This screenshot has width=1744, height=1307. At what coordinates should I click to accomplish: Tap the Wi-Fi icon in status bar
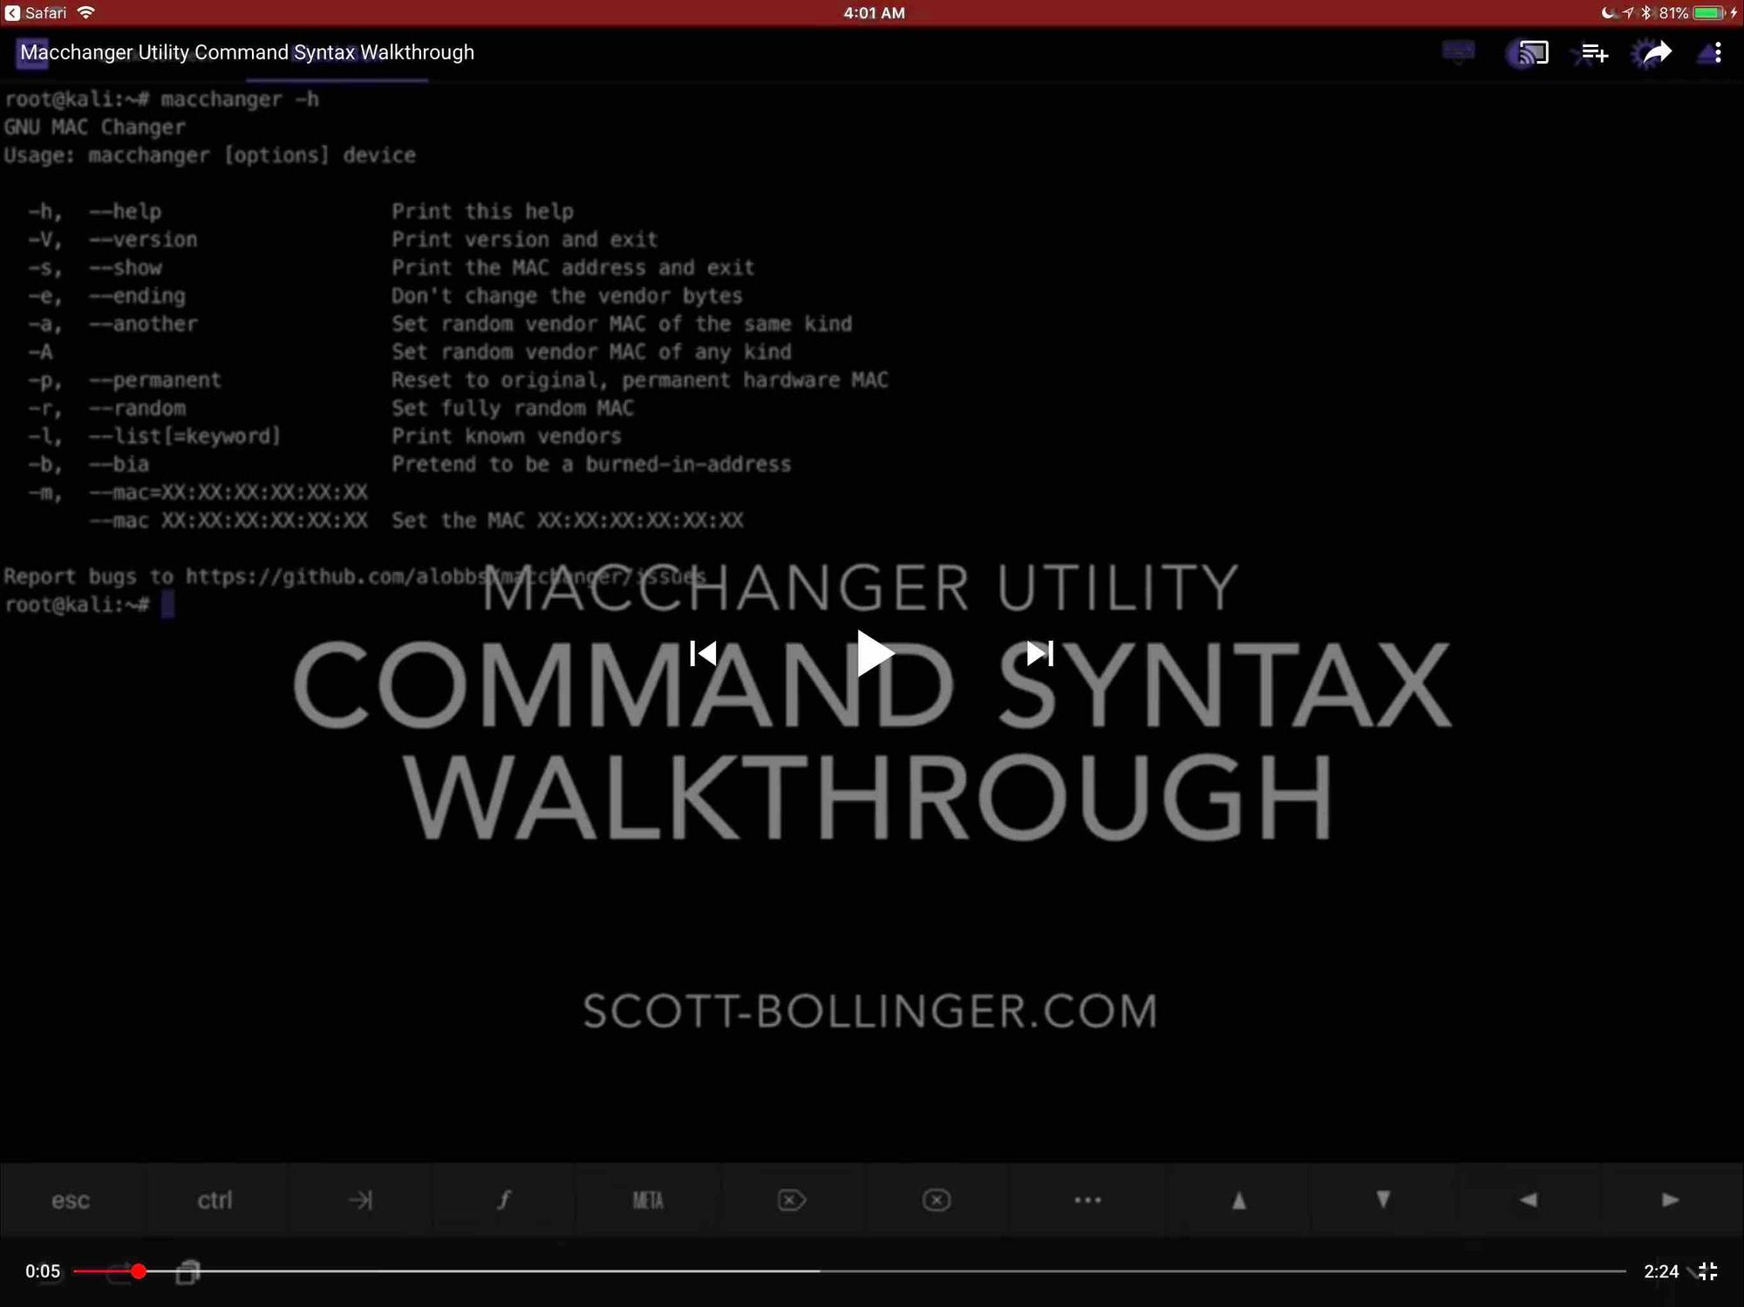click(x=86, y=12)
